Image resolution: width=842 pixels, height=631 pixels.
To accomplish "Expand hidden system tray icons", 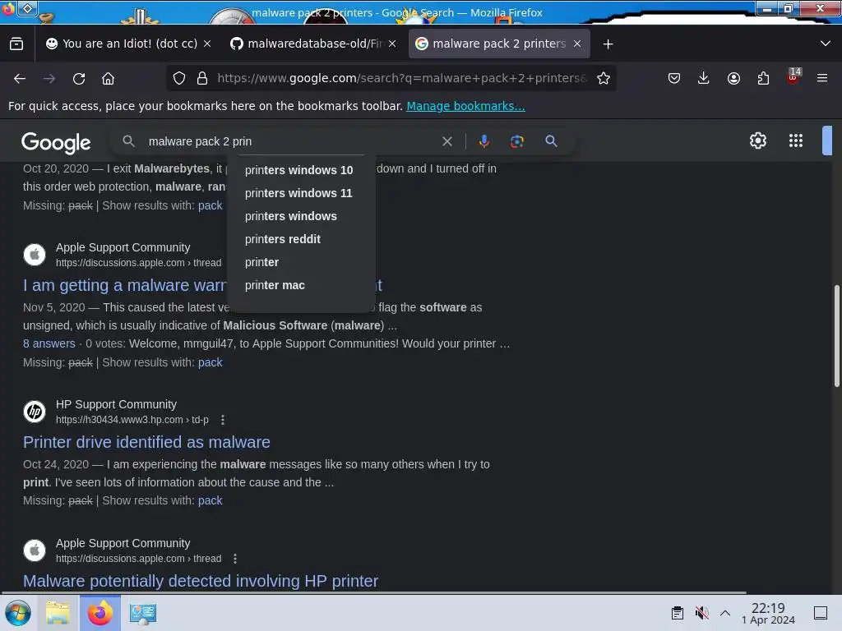I will pyautogui.click(x=725, y=613).
